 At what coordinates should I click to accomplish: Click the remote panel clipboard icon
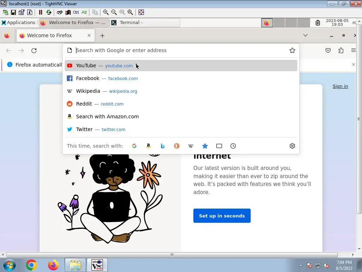(x=318, y=23)
